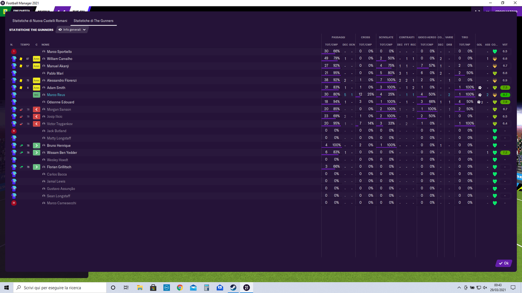
Task: Sort players by the NOME column header
Action: coord(45,44)
